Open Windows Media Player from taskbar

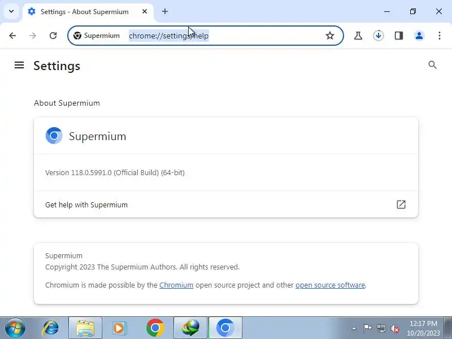119,328
